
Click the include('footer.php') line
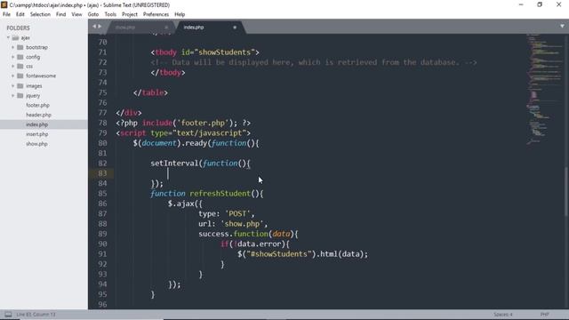click(183, 123)
